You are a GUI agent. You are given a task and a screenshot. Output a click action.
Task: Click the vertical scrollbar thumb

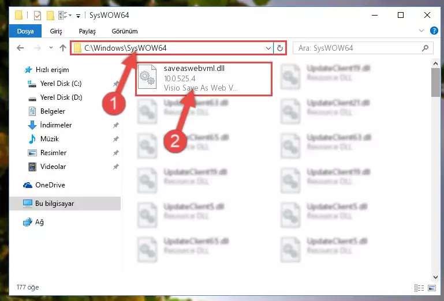pos(435,82)
